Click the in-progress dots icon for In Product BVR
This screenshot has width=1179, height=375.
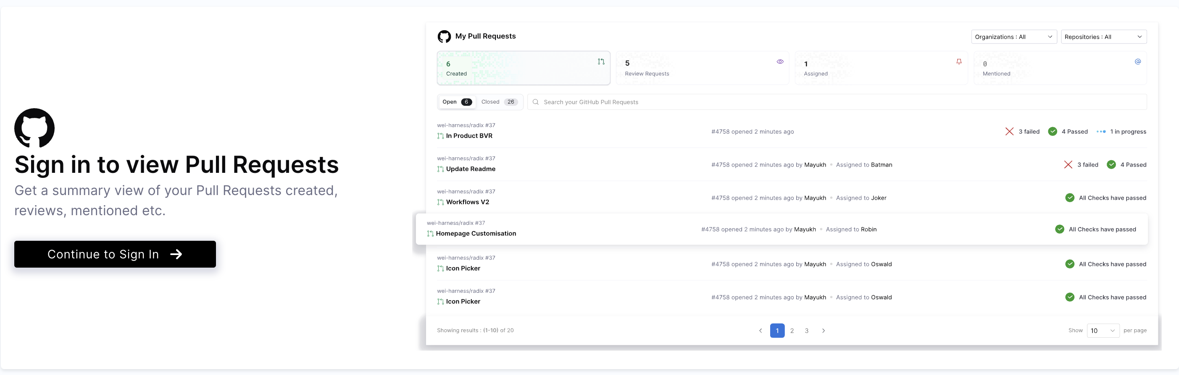(1101, 132)
